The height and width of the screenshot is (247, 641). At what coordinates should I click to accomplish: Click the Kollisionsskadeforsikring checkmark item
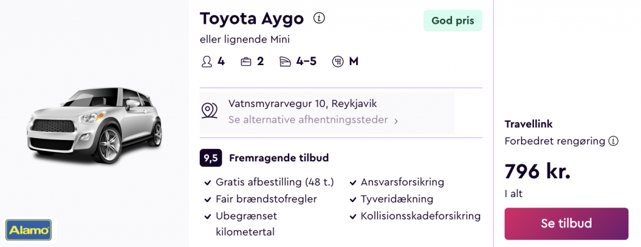416,216
